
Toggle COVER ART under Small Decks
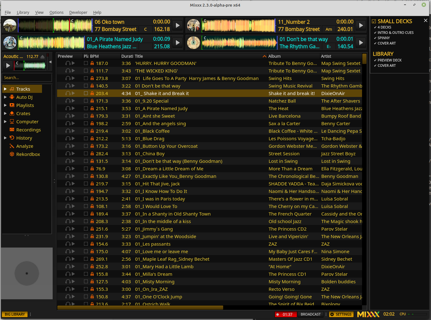click(385, 43)
